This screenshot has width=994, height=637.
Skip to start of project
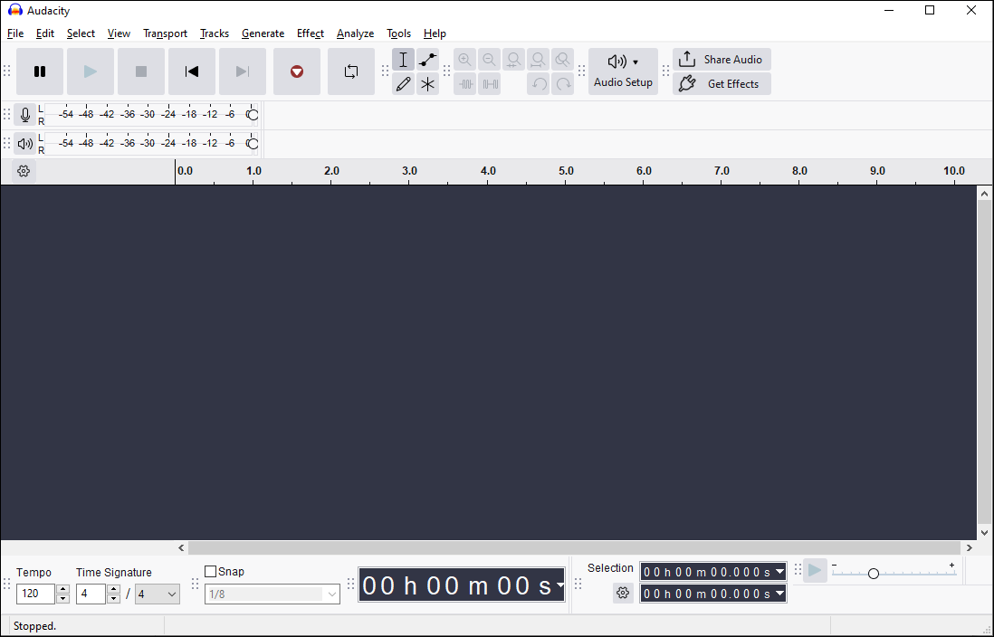(x=191, y=71)
